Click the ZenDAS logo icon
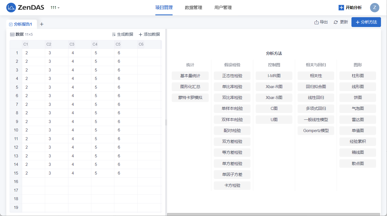Image resolution: width=387 pixels, height=216 pixels. pos(11,8)
